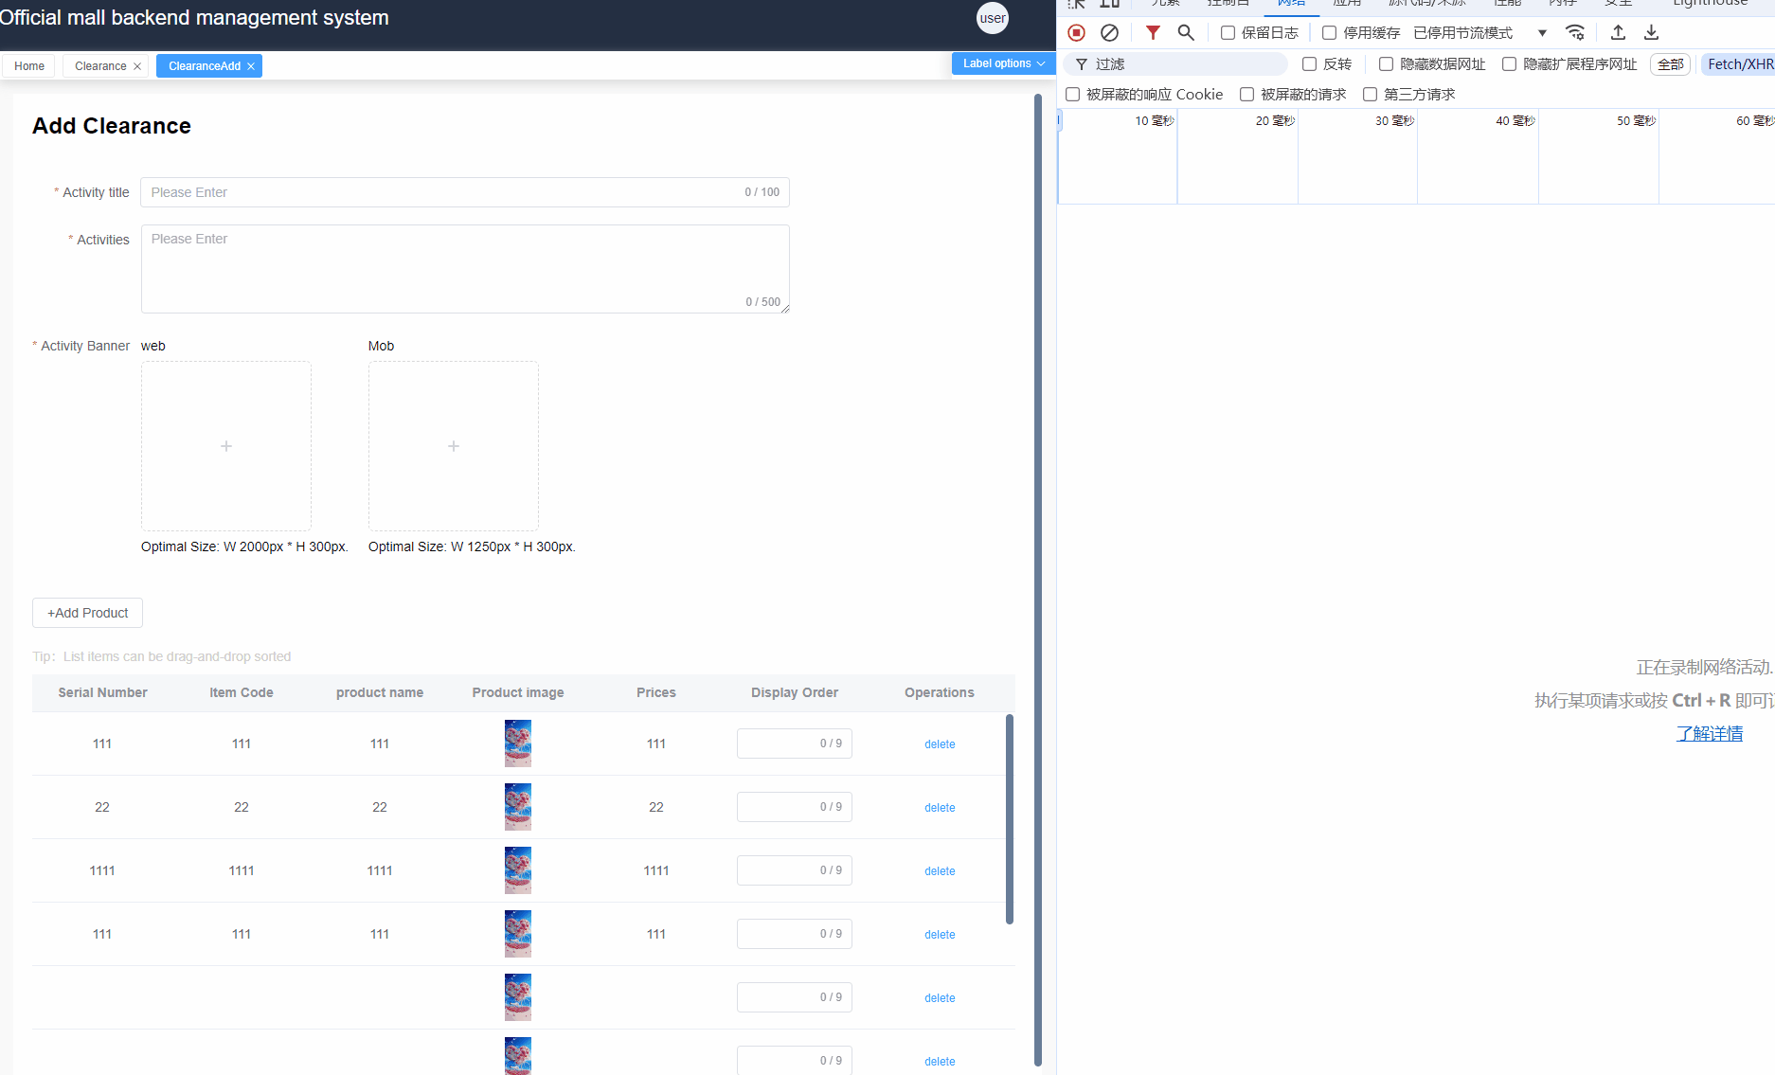Click the page vertical scrollbar thumb
Image resolution: width=1775 pixels, height=1075 pixels.
tap(1038, 580)
